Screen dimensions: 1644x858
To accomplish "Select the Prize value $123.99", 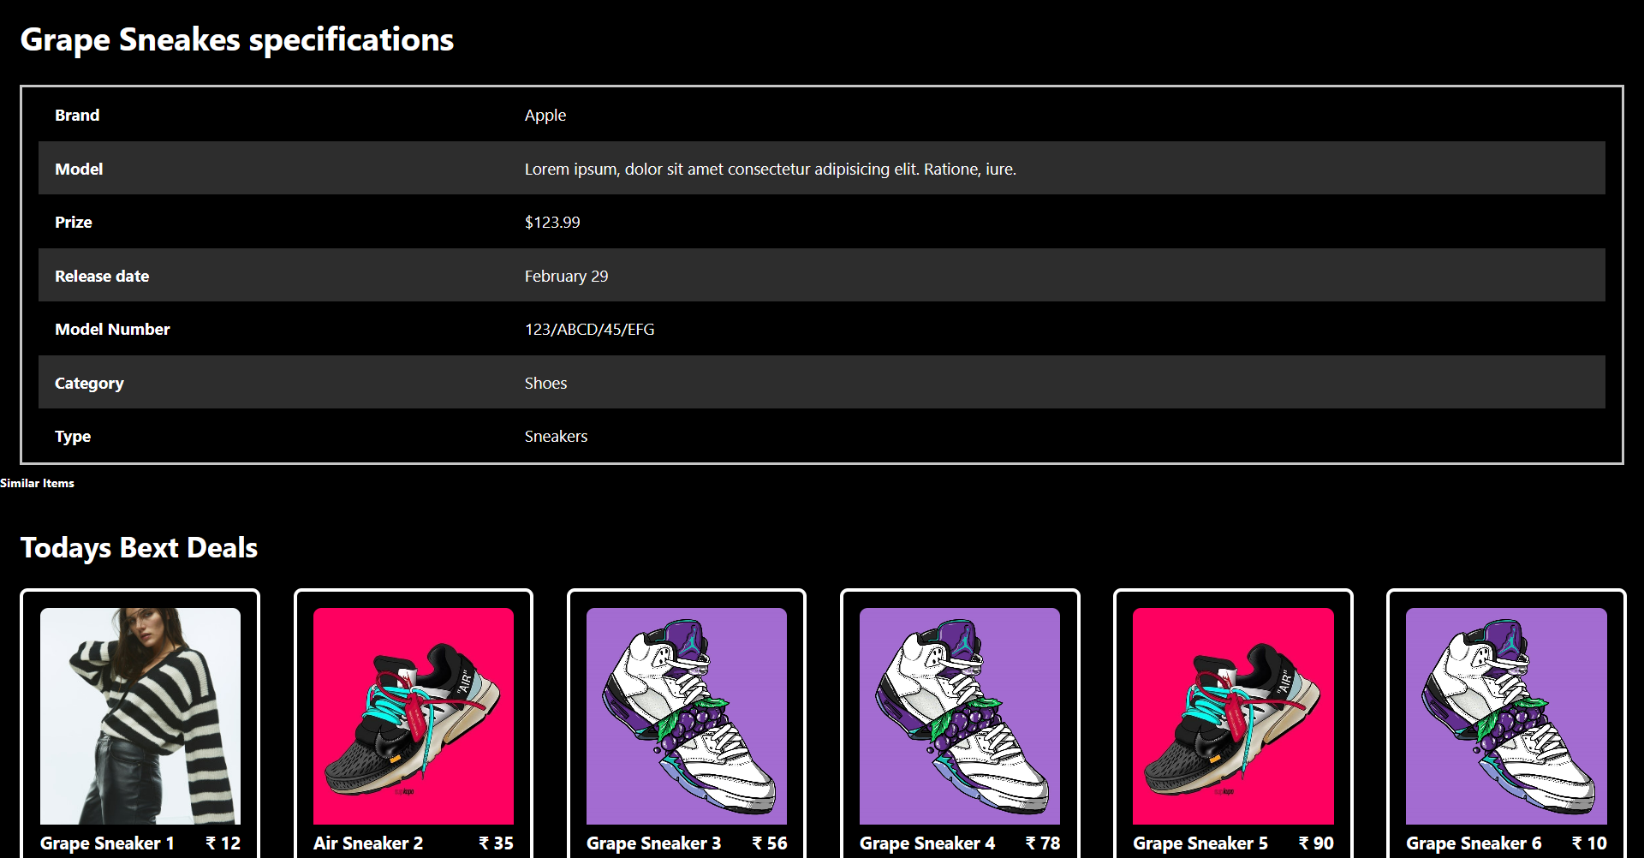I will [x=551, y=222].
